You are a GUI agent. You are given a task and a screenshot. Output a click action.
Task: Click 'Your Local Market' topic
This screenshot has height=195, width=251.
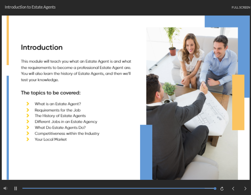51,139
